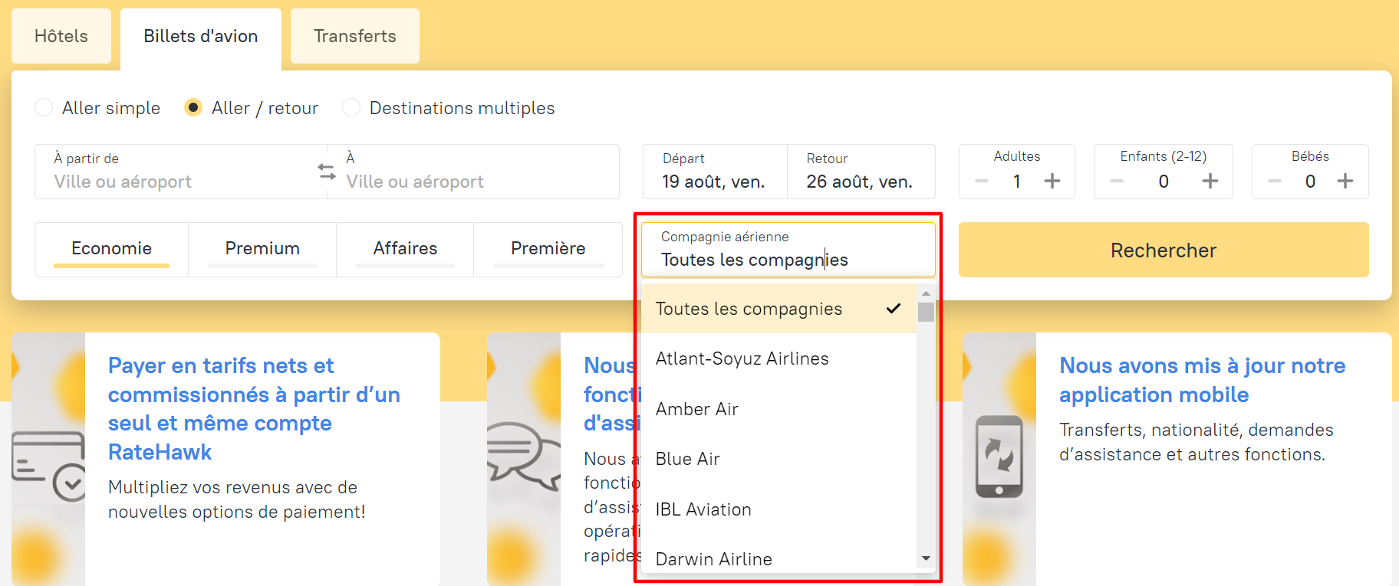
Task: Choose Atlant-Soyuz Airlines from the list
Action: point(742,358)
